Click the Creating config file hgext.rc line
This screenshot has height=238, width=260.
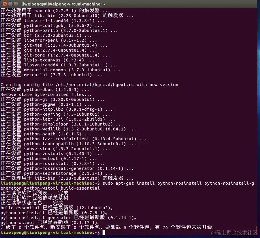[x=89, y=85]
